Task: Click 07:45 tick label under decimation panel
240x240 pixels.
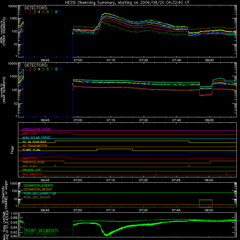Action: point(176,210)
